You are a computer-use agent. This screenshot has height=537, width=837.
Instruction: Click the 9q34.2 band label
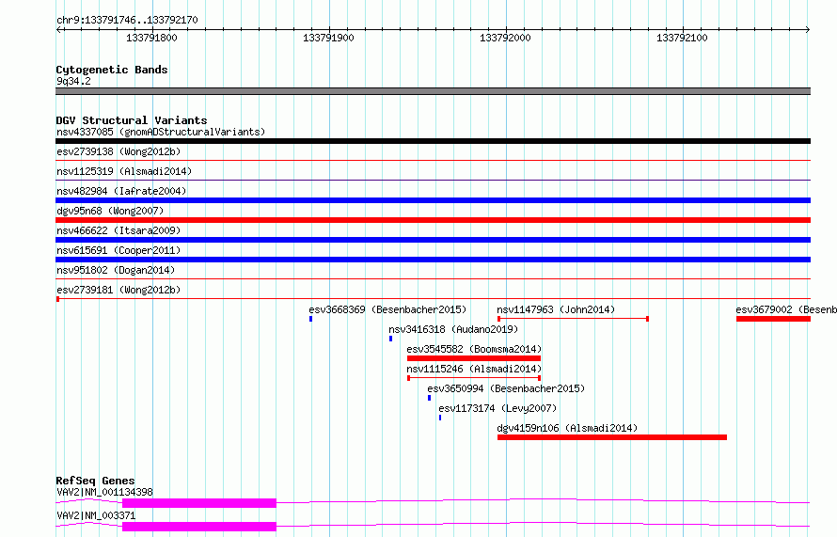[x=73, y=81]
